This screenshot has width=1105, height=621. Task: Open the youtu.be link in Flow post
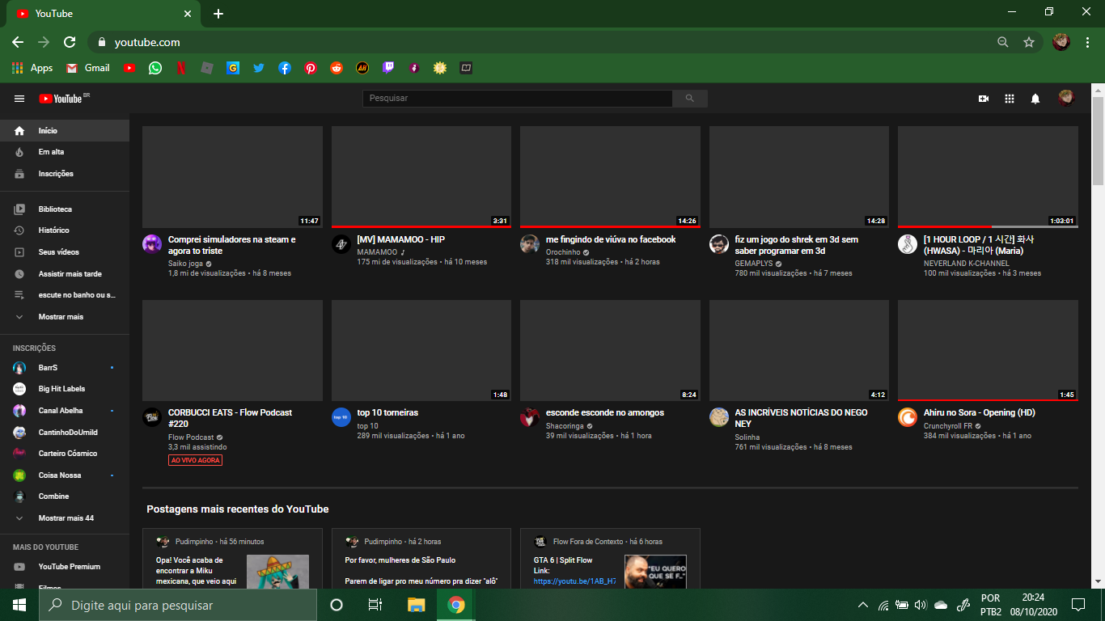pos(574,581)
